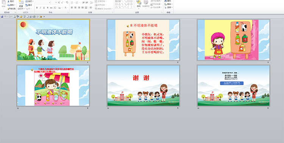Viewport: 284px width, 143px height.
Task: Toggle Justify paragraph alignment
Action: coord(83,8)
